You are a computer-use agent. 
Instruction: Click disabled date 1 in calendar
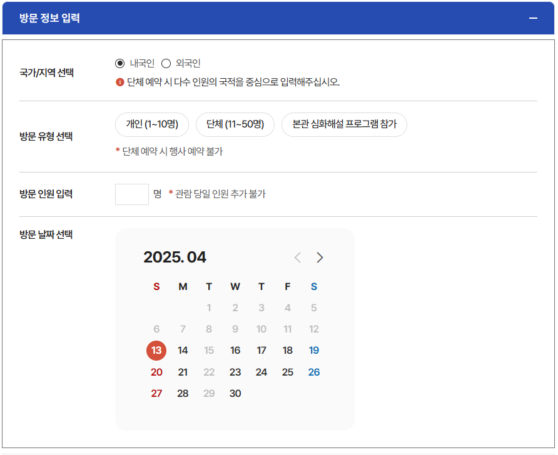click(x=209, y=308)
